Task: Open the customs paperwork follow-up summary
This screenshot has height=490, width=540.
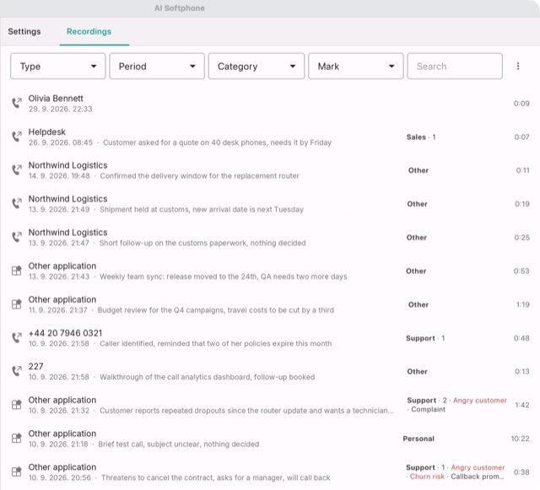Action: click(202, 243)
